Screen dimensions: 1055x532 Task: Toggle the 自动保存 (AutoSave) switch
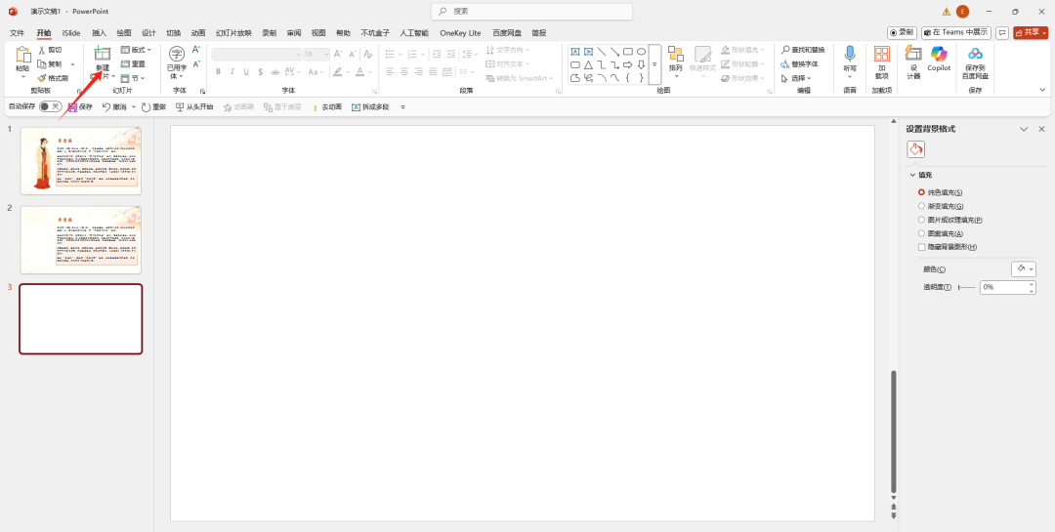tap(49, 106)
